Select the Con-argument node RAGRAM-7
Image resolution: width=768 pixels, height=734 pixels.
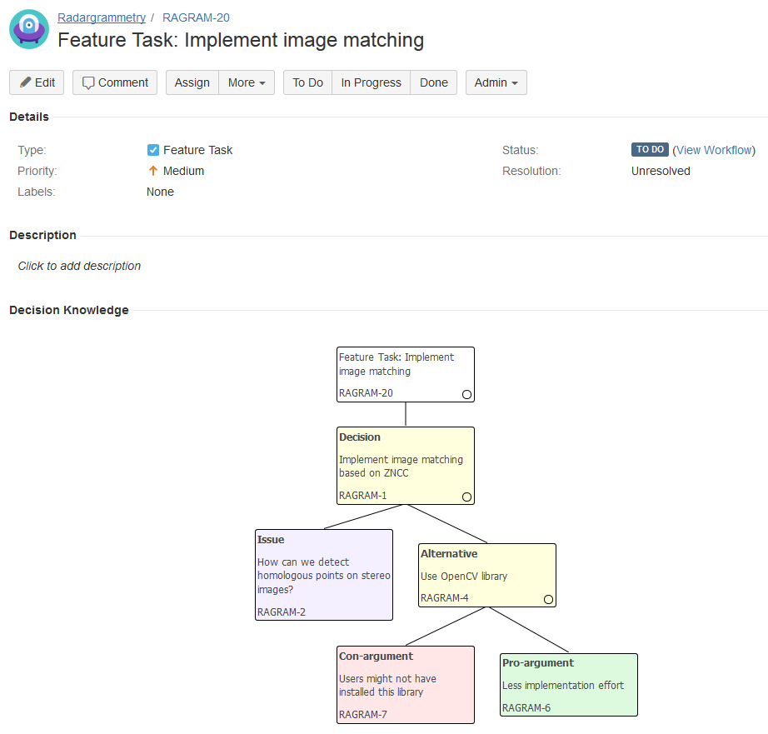click(406, 684)
